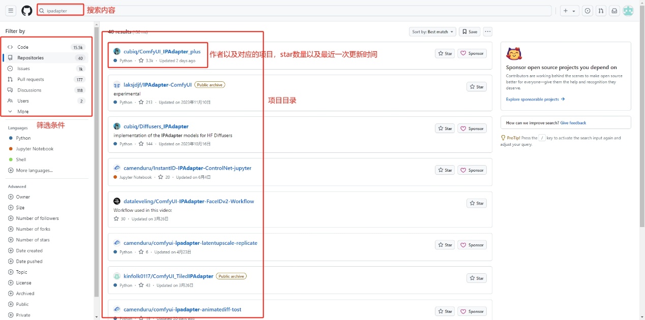Select the Discussions filter

pyautogui.click(x=29, y=90)
